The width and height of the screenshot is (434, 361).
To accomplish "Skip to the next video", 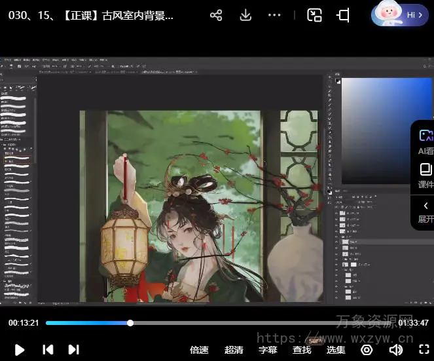I will coord(74,350).
